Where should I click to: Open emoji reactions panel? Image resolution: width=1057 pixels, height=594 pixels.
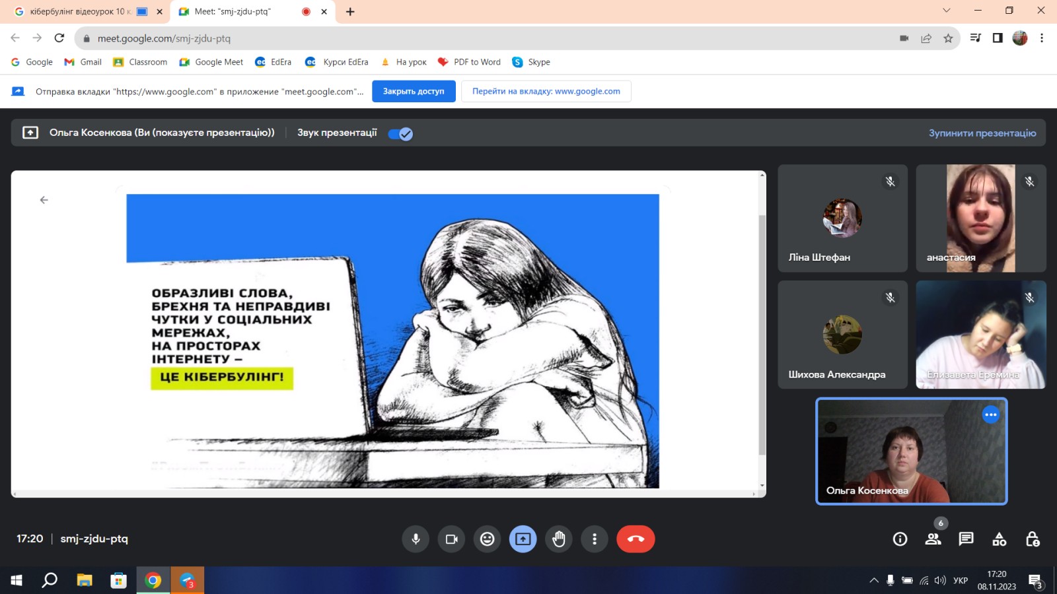(487, 539)
